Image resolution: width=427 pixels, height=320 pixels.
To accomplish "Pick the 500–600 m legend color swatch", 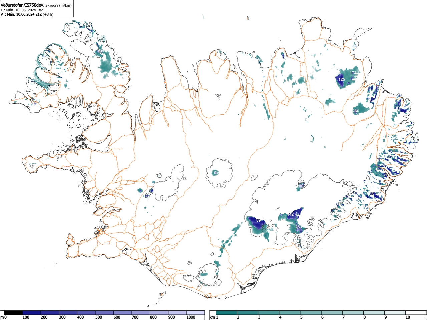I will tap(104, 313).
